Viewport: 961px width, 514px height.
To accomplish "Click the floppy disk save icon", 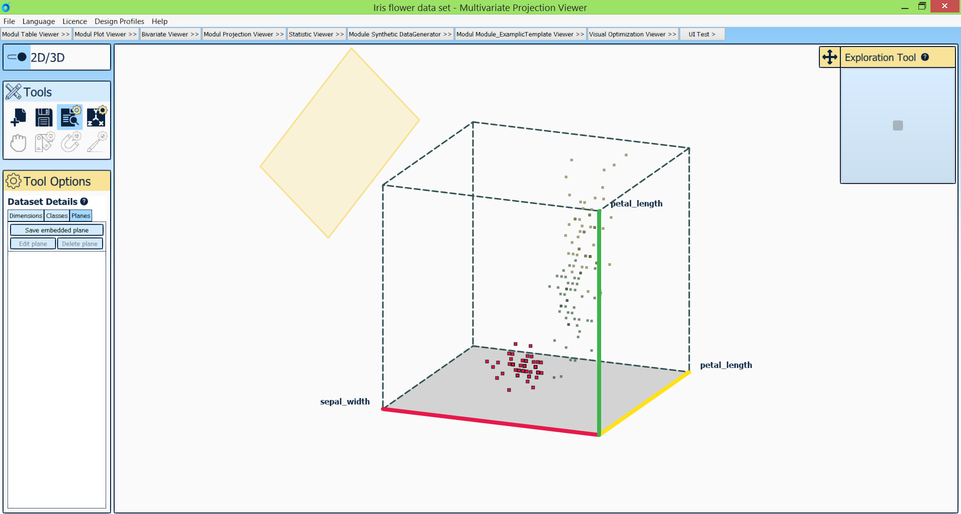I will (44, 117).
